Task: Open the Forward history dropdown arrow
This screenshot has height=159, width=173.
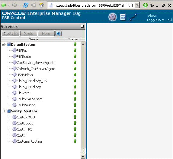Action: 20,5
